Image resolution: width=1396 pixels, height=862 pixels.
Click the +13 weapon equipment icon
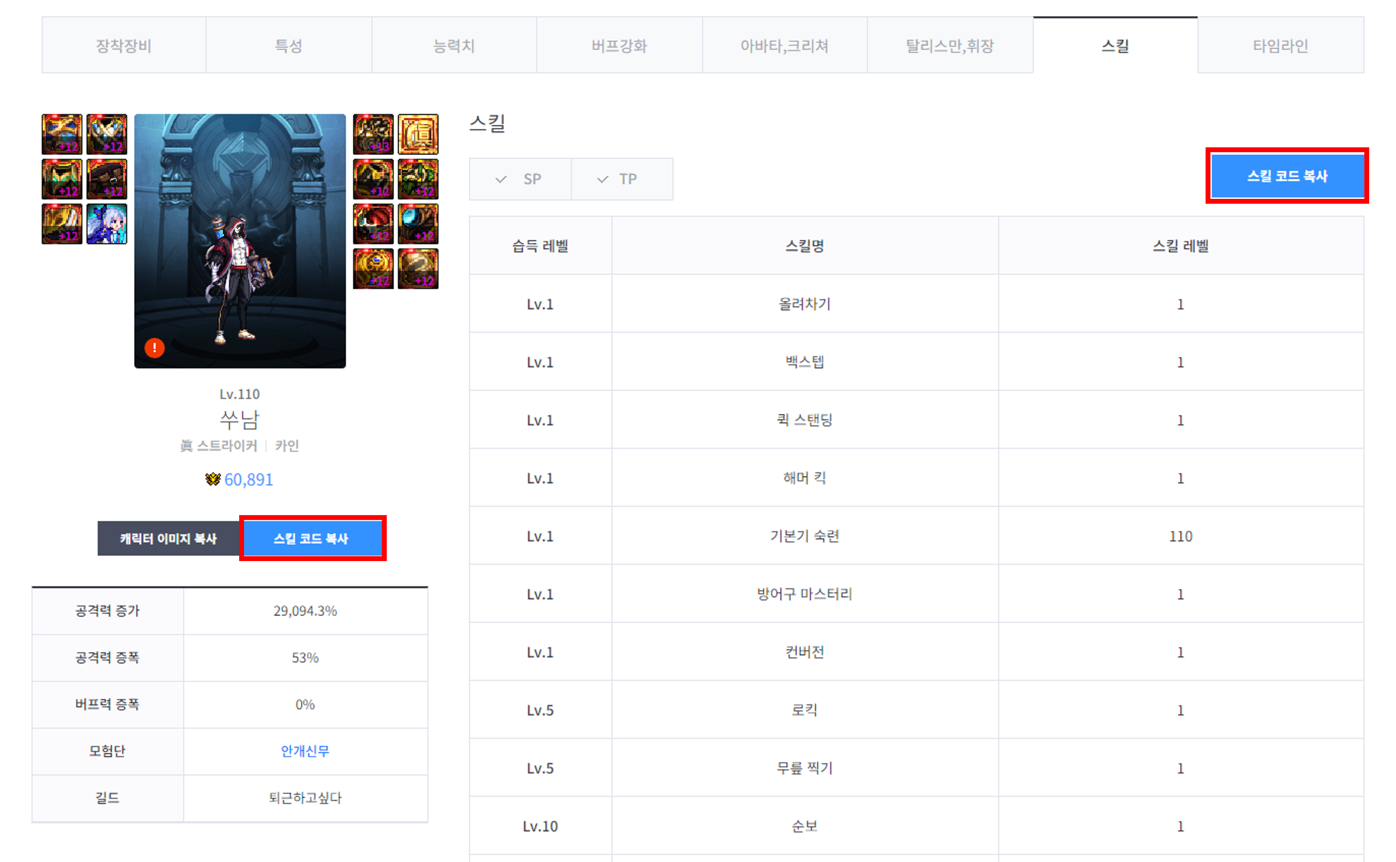click(372, 134)
